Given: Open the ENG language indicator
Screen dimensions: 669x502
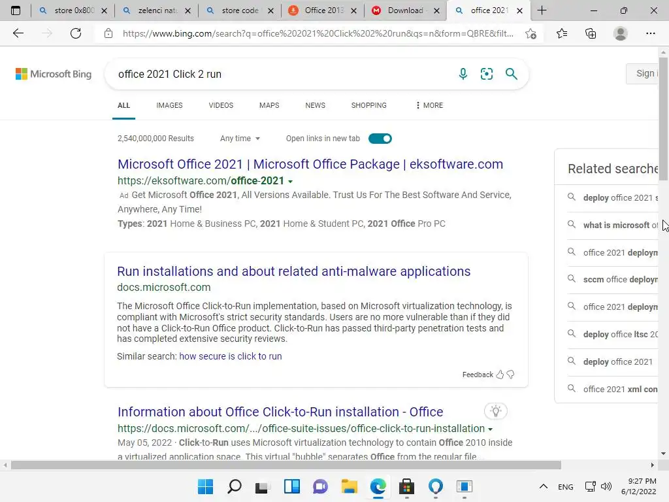Looking at the screenshot, I should click(x=565, y=486).
